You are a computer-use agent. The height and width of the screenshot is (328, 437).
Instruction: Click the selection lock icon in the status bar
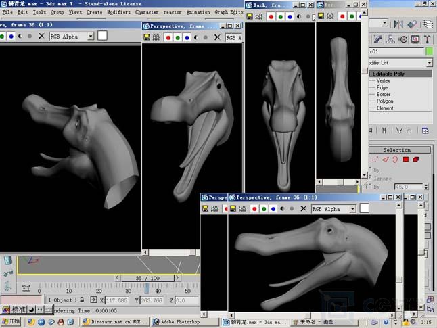coord(83,300)
